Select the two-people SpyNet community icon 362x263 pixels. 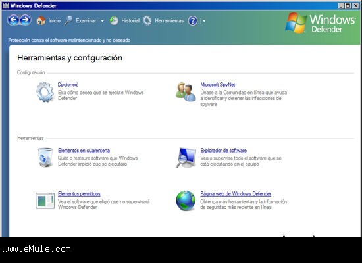point(186,92)
